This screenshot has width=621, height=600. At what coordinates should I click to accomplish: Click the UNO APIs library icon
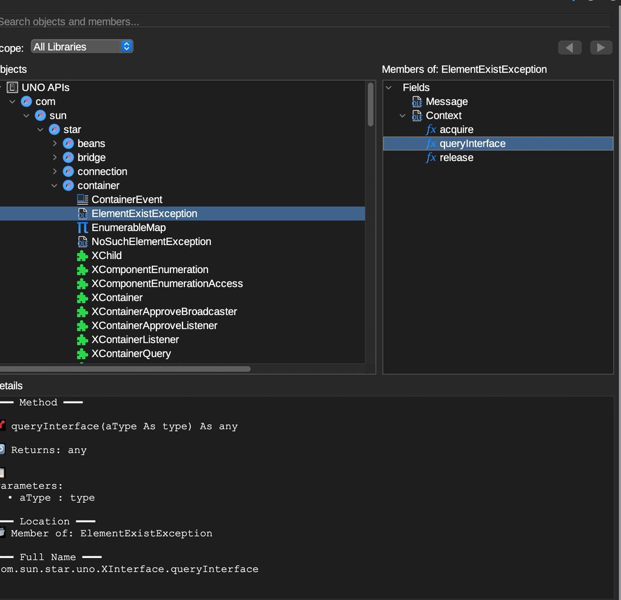[x=12, y=87]
